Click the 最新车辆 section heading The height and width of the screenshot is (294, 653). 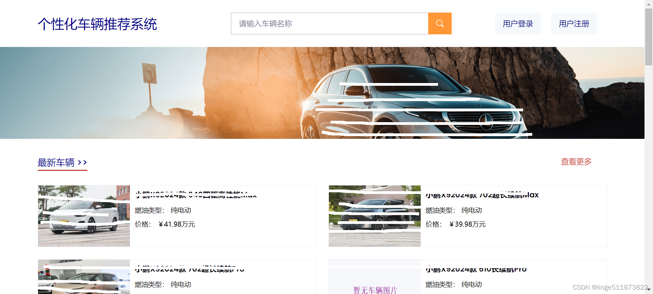pyautogui.click(x=62, y=163)
